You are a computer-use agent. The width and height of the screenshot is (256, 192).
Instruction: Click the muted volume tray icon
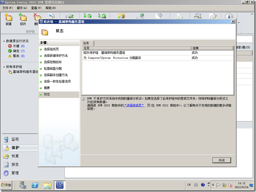(x=230, y=185)
